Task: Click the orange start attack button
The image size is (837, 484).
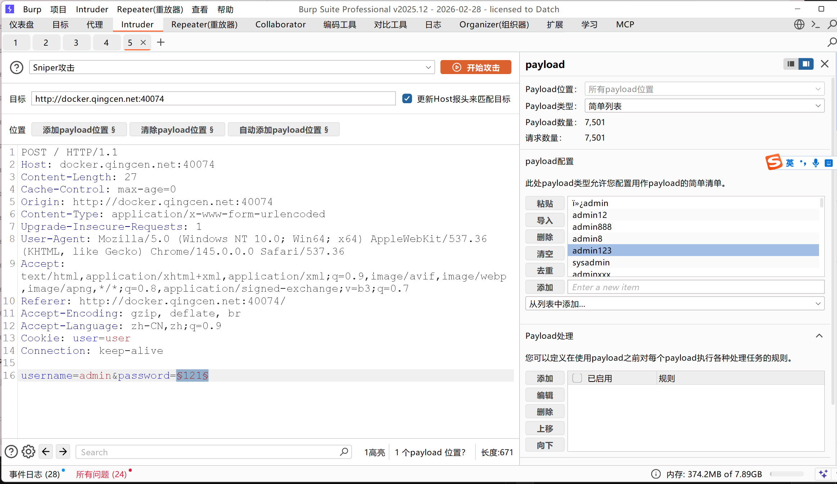Action: tap(476, 67)
